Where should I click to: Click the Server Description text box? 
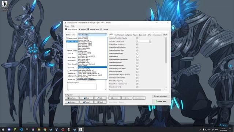click(x=82, y=87)
